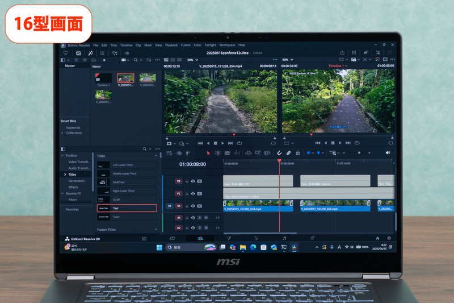Toggle loop in the timeline viewer
Screen dimensions: 454x303
point(357,143)
